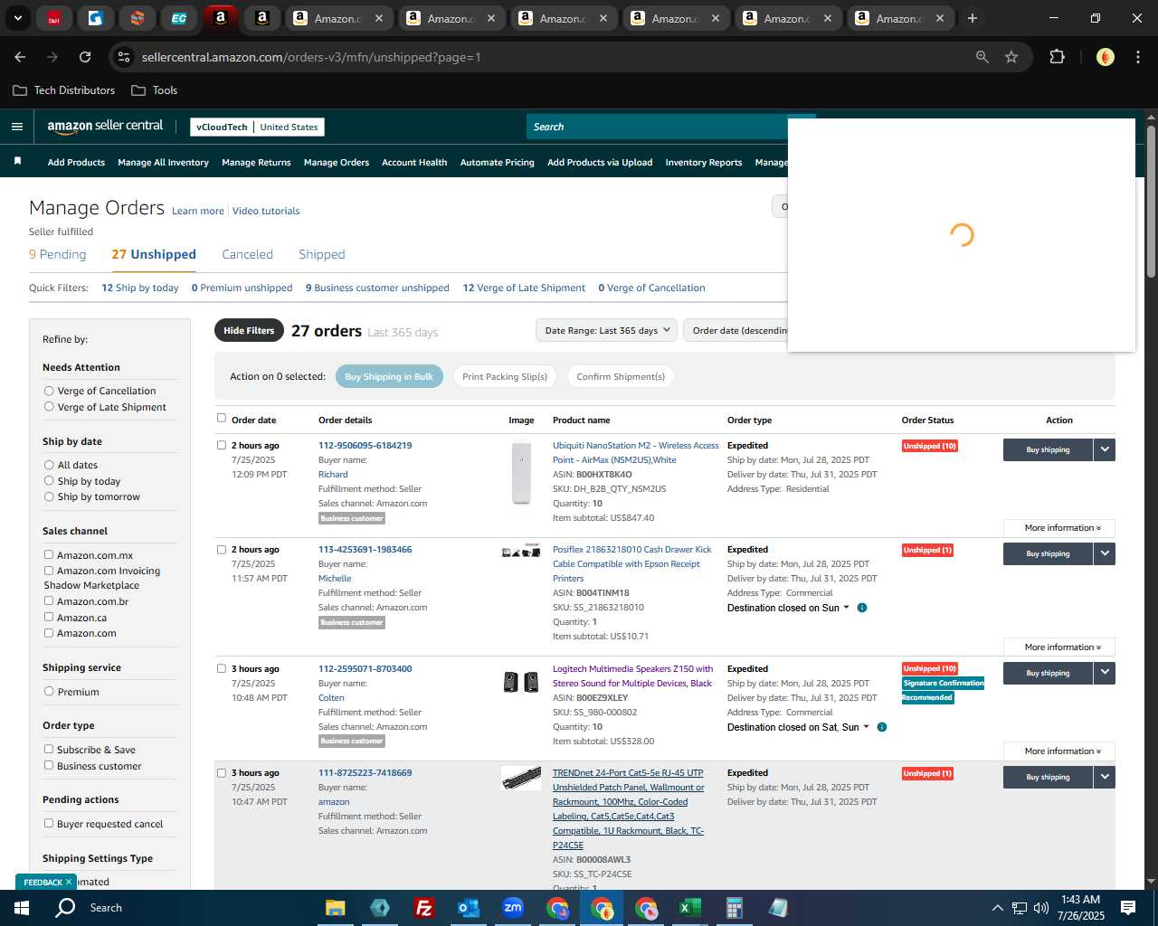Open order link 113-4253691-1983466
This screenshot has width=1158, height=926.
pyautogui.click(x=365, y=550)
